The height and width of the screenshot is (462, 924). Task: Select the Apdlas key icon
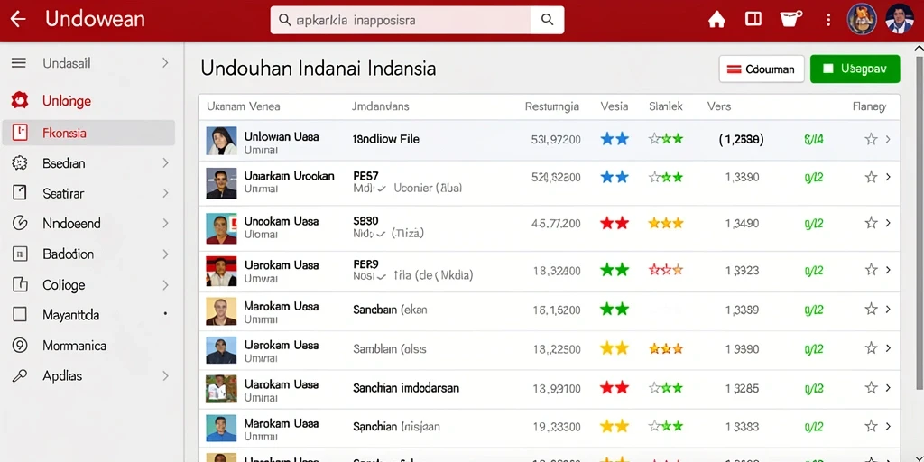20,376
